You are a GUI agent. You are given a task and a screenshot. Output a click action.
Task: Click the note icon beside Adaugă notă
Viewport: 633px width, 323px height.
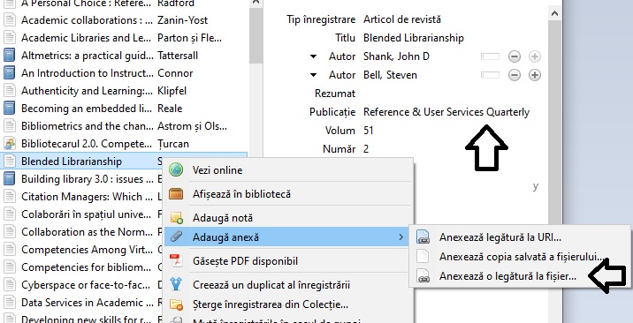coord(177,218)
